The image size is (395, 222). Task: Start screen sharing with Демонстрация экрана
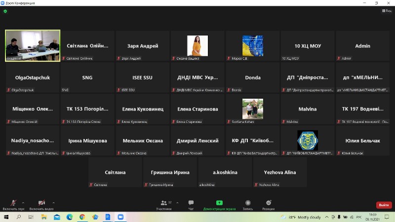pos(219,204)
